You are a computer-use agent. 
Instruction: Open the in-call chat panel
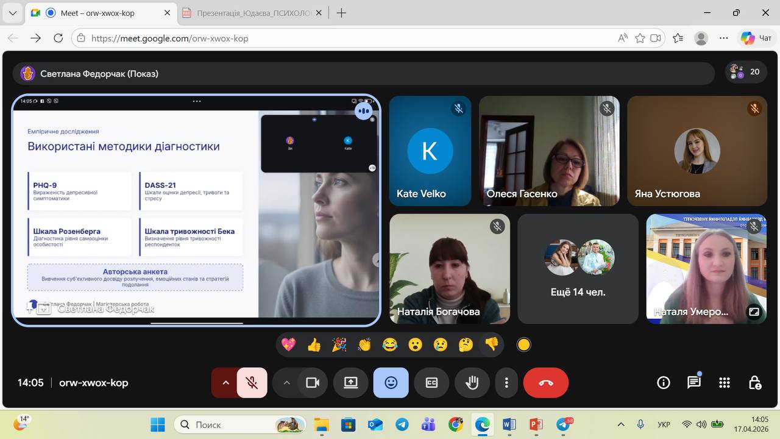pos(693,383)
